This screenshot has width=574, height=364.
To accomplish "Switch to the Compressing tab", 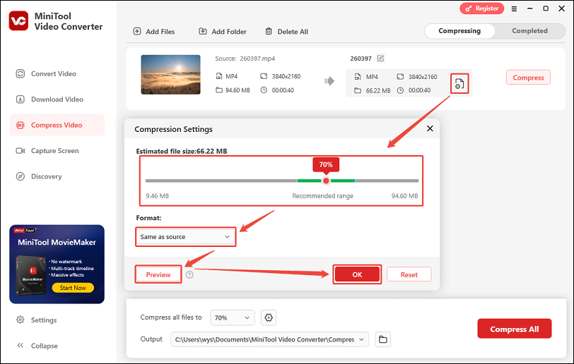I will coord(459,31).
